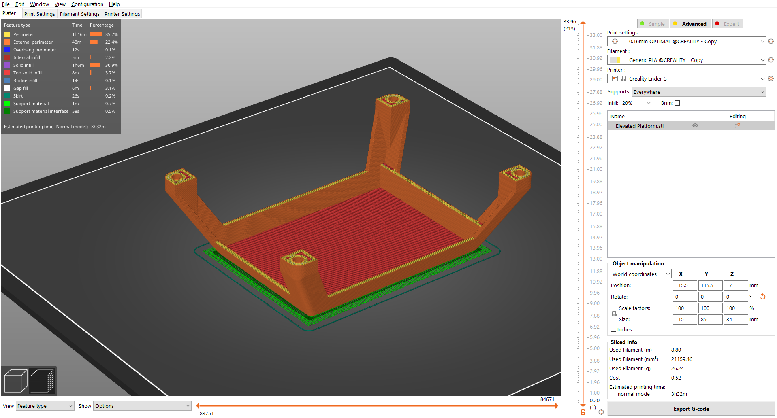Switch to the Printer Settings tab

click(122, 14)
